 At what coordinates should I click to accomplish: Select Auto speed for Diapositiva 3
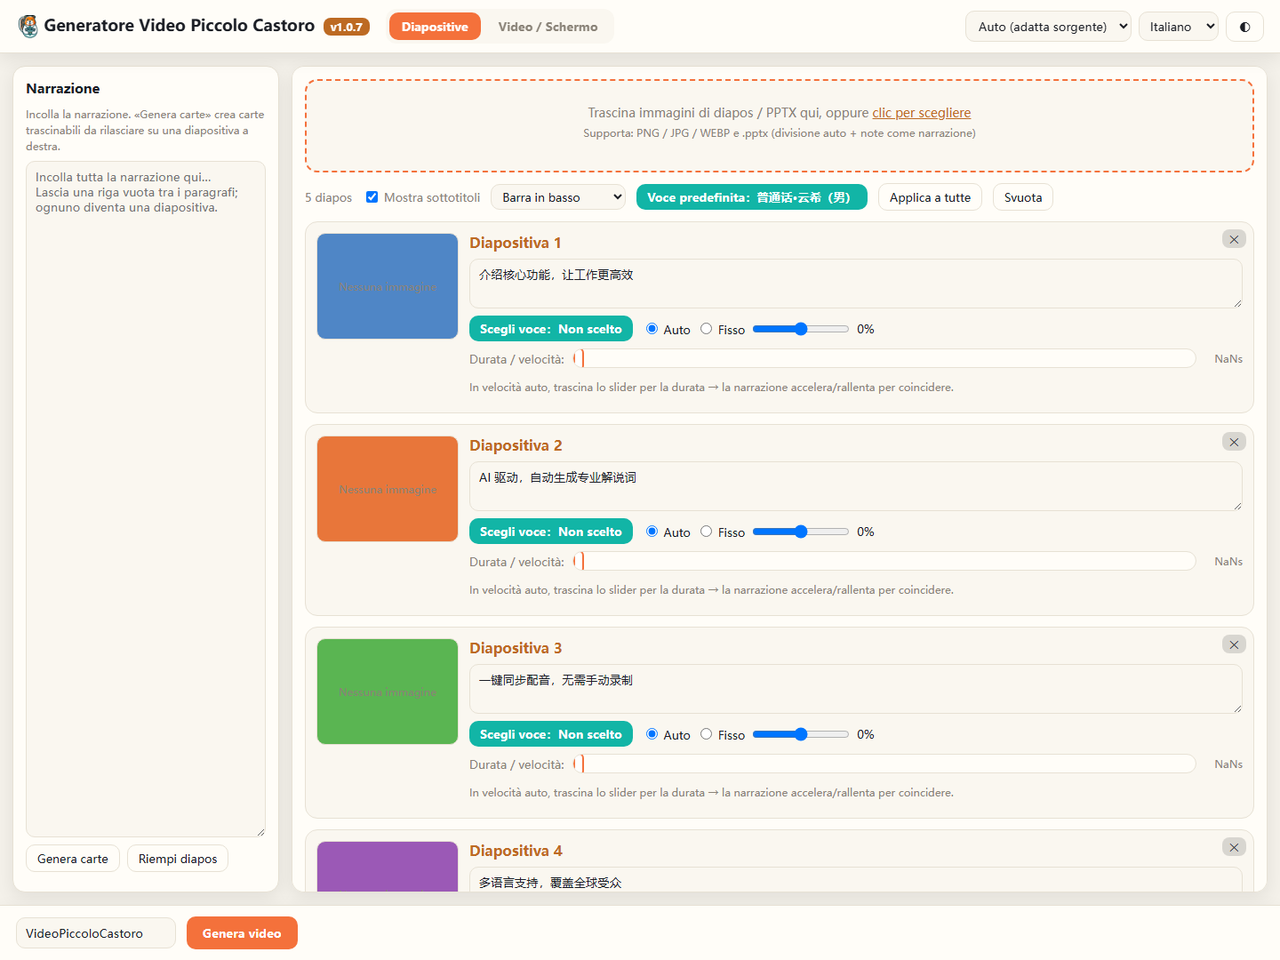pyautogui.click(x=652, y=734)
